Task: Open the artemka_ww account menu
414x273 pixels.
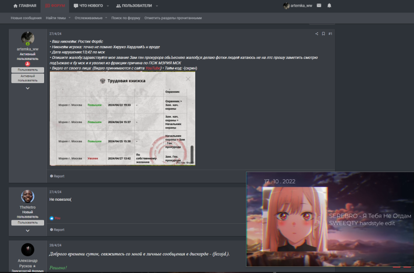Action: (298, 6)
